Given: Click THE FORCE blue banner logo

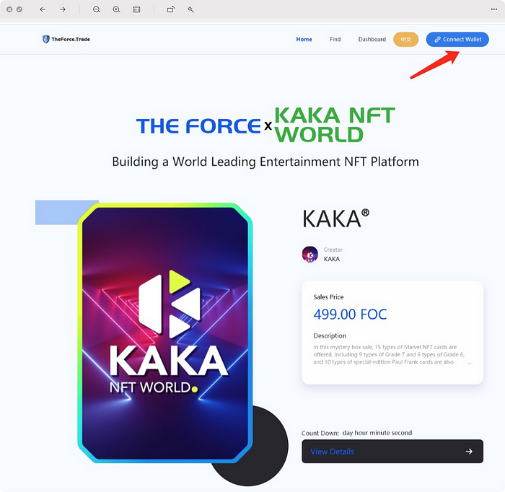Looking at the screenshot, I should (x=198, y=126).
